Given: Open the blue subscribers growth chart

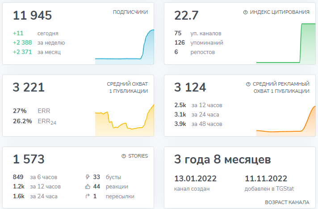Looking at the screenshot, I should tap(125, 47).
